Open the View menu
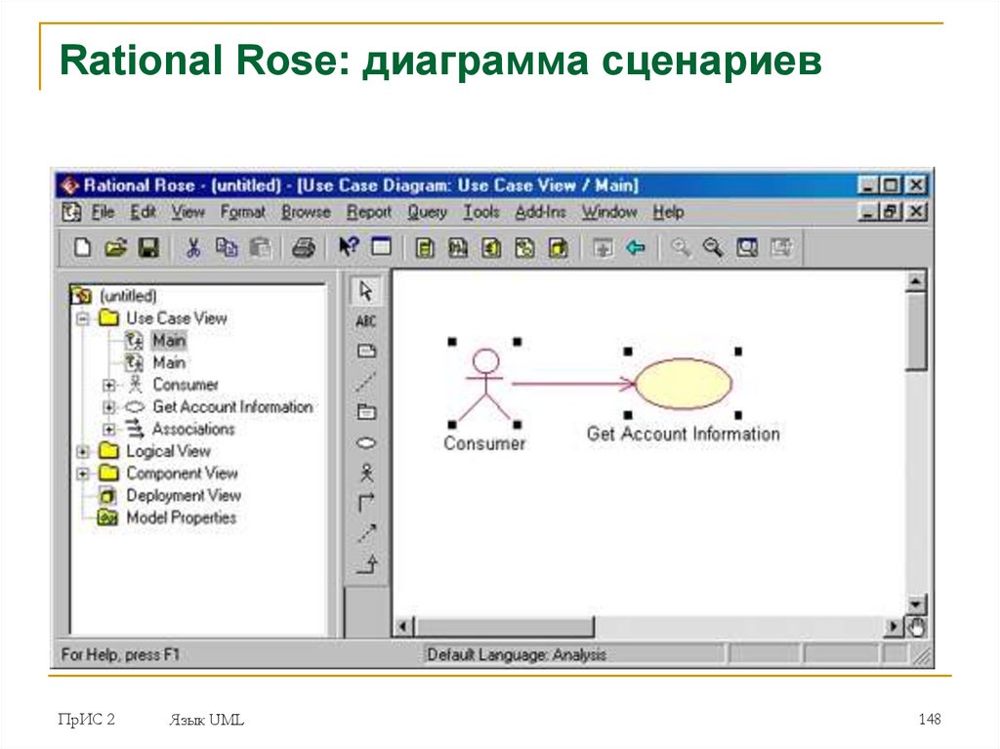1000x749 pixels. [188, 212]
